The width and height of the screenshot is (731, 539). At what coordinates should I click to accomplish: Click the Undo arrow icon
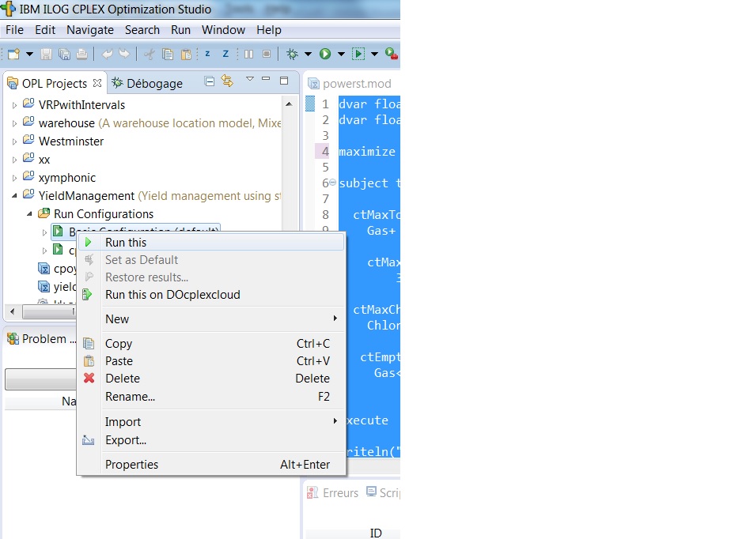pos(108,54)
